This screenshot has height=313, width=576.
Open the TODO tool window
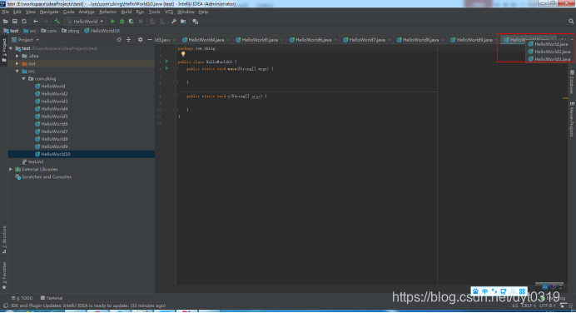coord(22,298)
